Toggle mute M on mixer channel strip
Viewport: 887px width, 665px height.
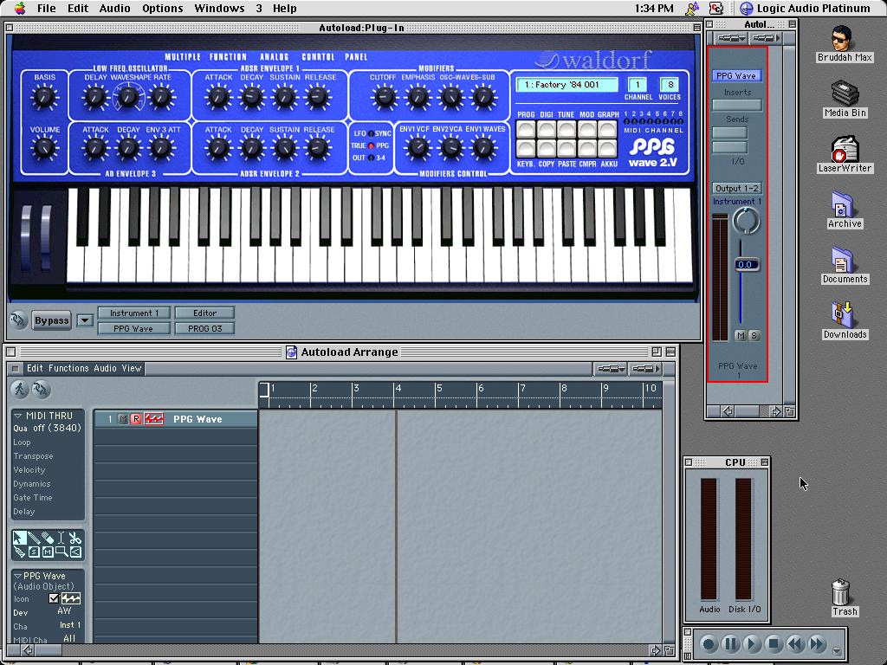coord(741,335)
